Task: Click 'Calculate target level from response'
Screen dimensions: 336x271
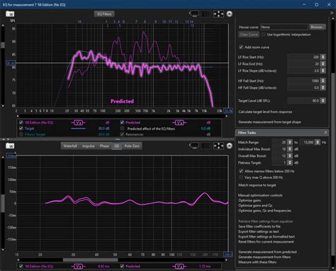Action: pyautogui.click(x=265, y=112)
